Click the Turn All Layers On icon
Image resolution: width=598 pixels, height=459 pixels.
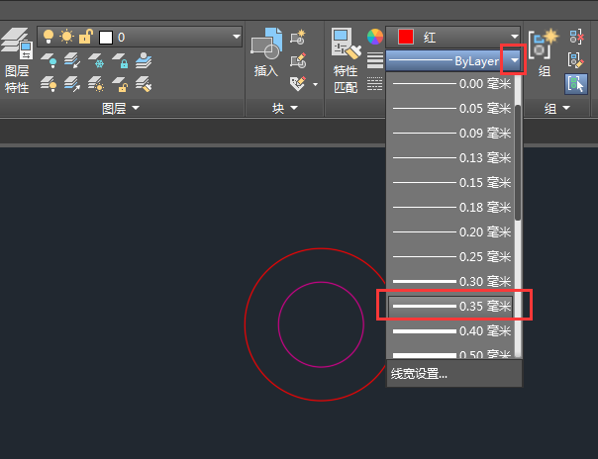[x=49, y=84]
